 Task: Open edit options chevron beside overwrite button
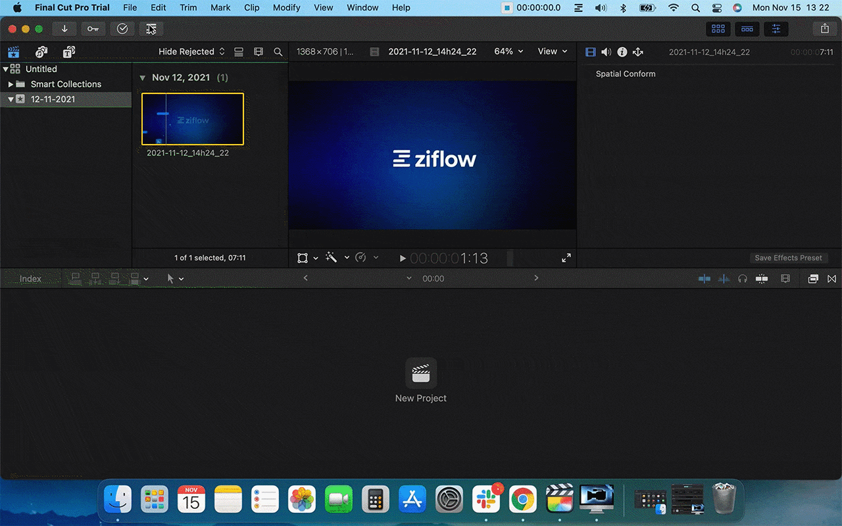[146, 279]
